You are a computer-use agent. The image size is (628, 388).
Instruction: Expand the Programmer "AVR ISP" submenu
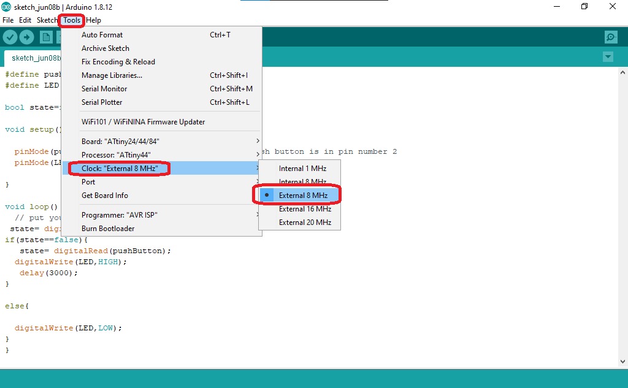point(162,215)
